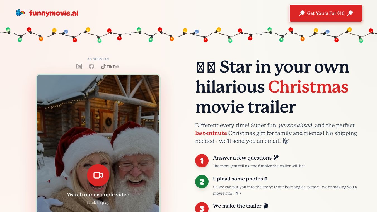Click the italic 'personalised' word in the description
377x212 pixels.
(x=296, y=125)
